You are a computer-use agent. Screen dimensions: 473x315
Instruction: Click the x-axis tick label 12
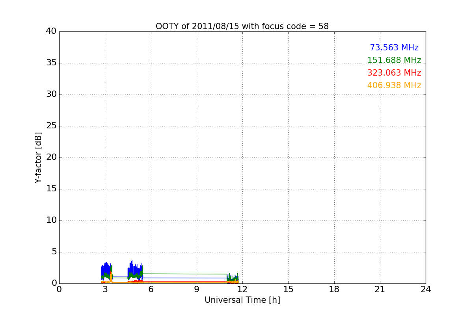coord(242,289)
